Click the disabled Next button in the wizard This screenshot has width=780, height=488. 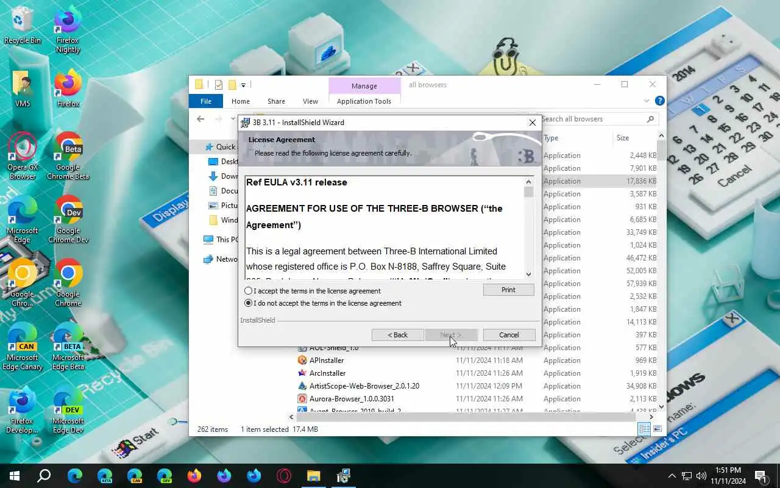pyautogui.click(x=452, y=335)
